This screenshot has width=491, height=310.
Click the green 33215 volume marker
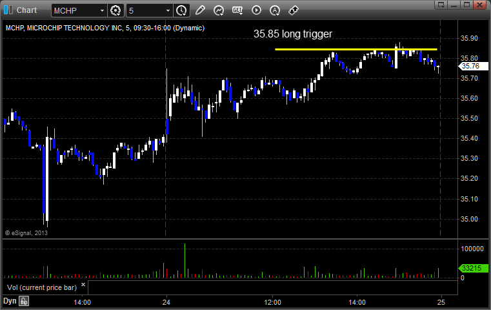click(473, 268)
